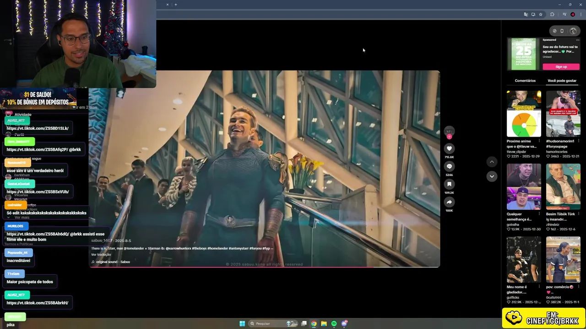Click 'Ver tradução' under the video caption

click(101, 255)
